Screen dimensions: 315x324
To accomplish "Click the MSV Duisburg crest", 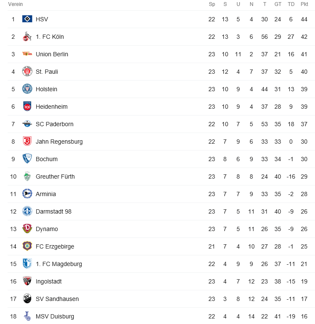I will coord(27,316).
